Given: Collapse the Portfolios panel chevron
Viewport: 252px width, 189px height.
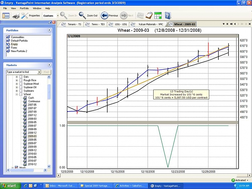Looking at the screenshot, I should coord(49,30).
